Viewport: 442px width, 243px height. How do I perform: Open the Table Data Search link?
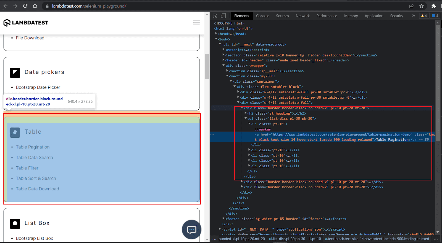tap(35, 158)
